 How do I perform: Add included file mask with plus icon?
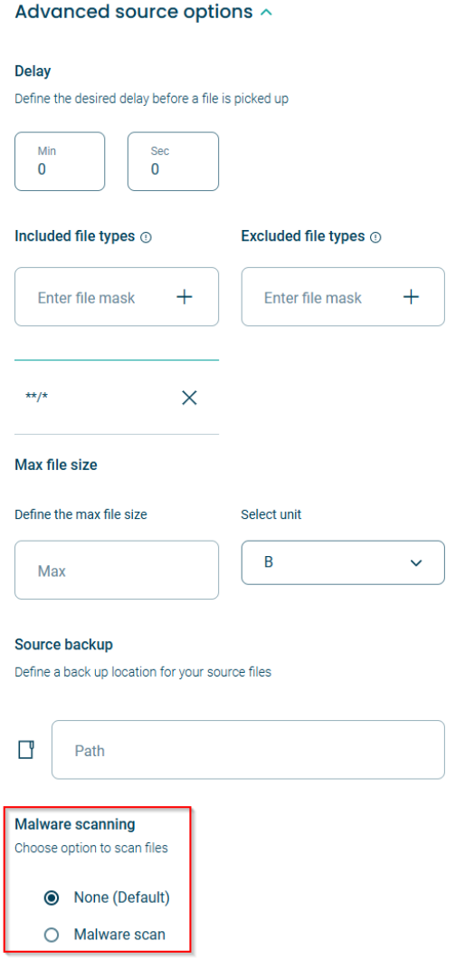(185, 298)
